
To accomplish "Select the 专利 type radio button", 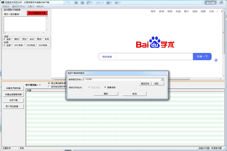I will pos(43,39).
